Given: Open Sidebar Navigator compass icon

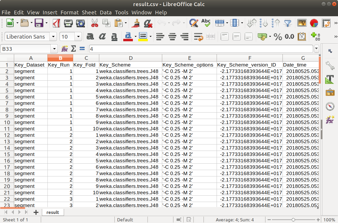Looking at the screenshot, I should 330,106.
